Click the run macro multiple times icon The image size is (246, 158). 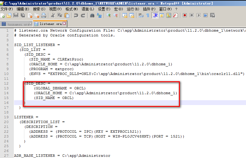click(x=205, y=15)
